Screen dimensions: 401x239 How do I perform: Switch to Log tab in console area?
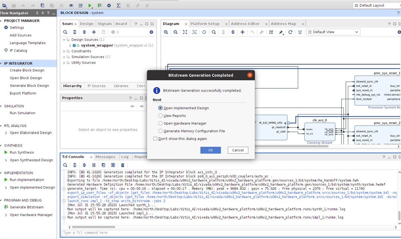125,157
